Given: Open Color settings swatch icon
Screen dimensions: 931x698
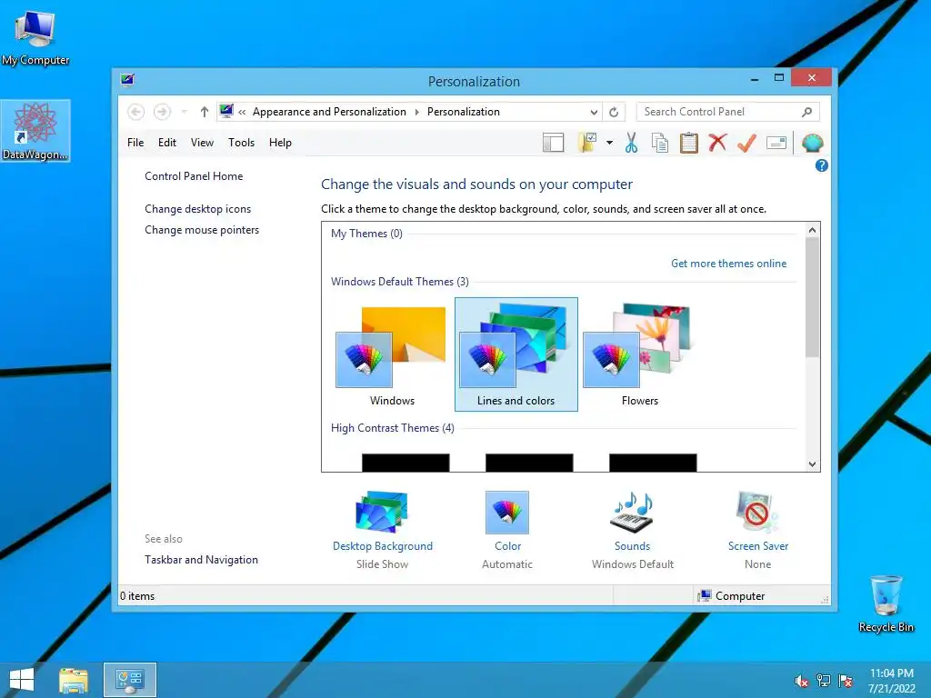Looking at the screenshot, I should (507, 513).
